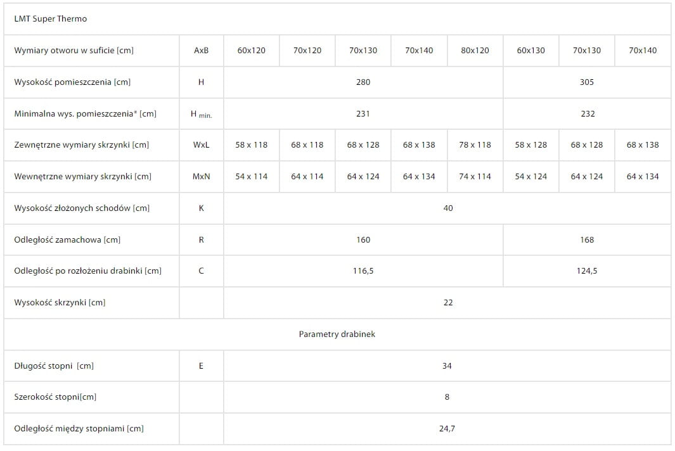Select the folded stairs height value 40

click(x=448, y=208)
